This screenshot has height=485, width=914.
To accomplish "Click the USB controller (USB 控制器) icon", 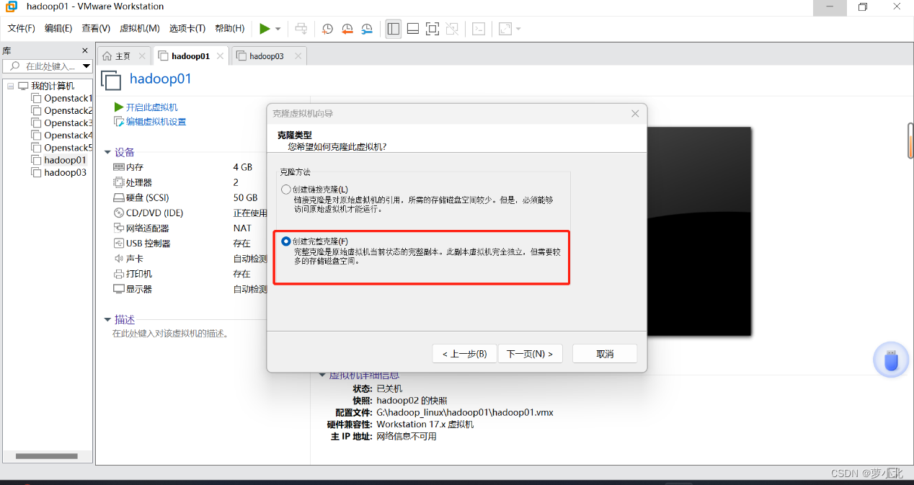I will pyautogui.click(x=119, y=243).
